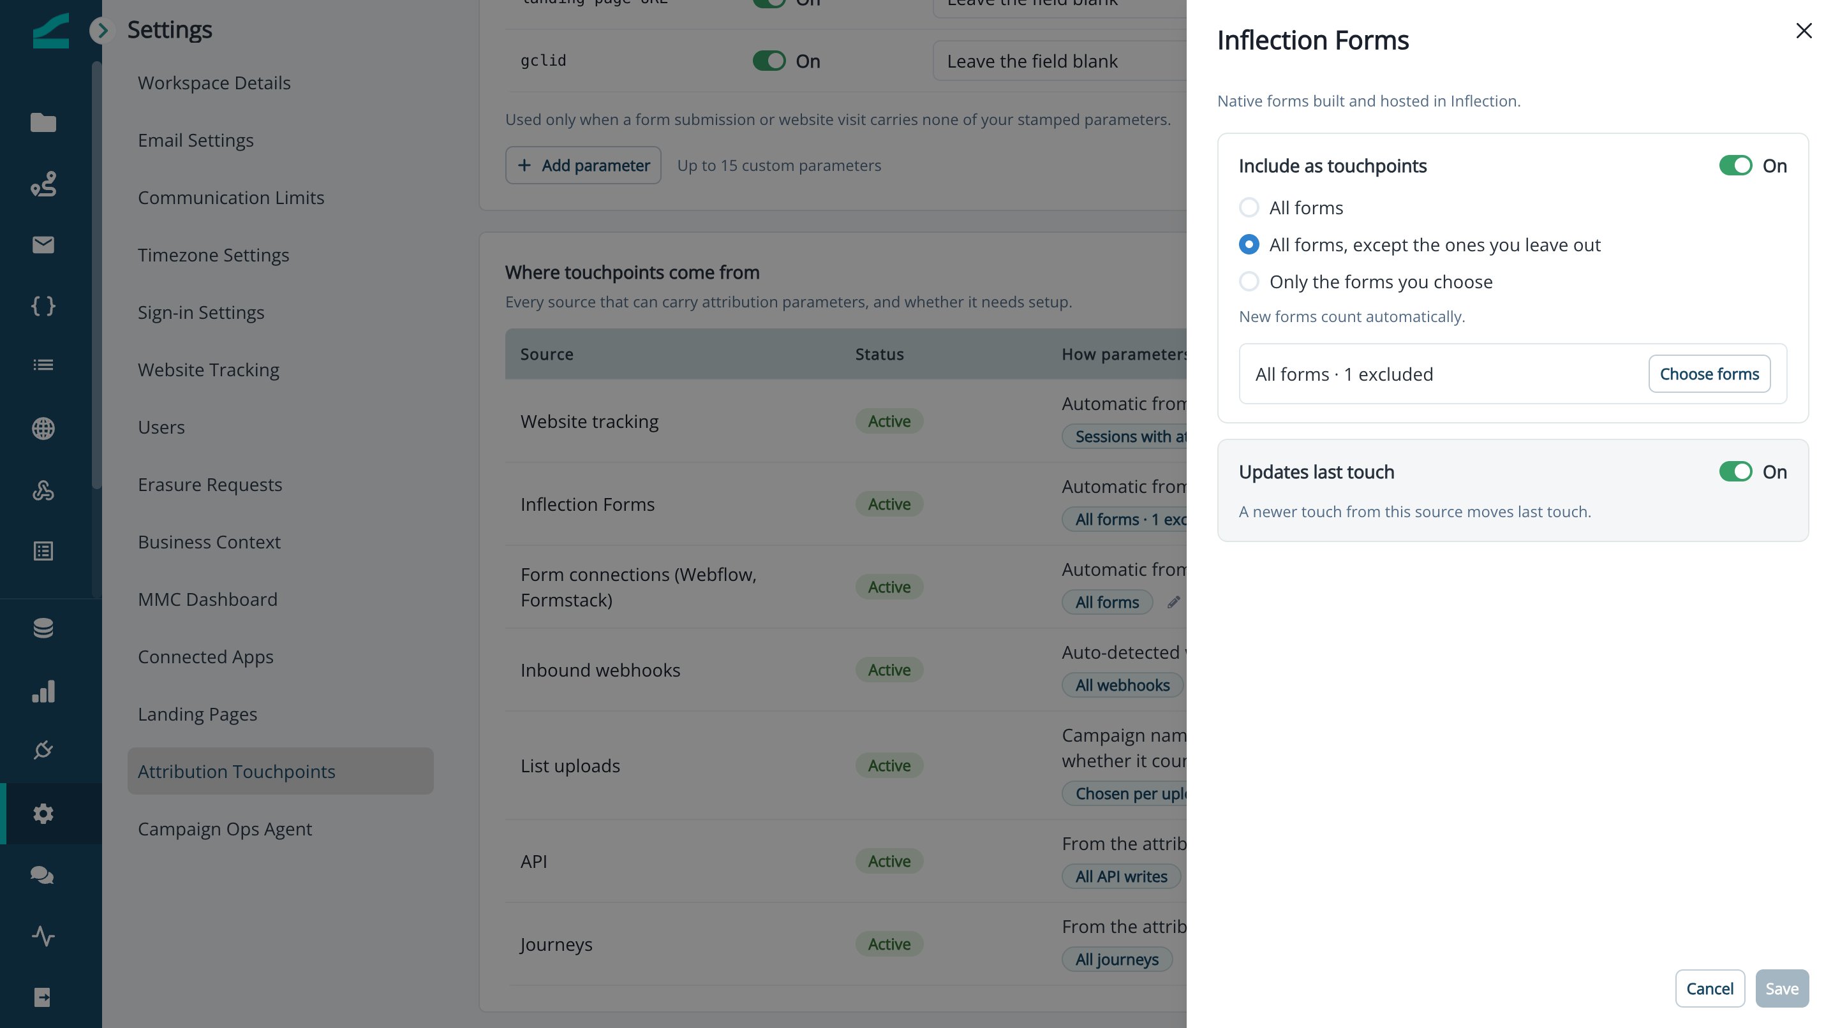The image size is (1840, 1028).
Task: Select All forms except ones you leave out
Action: pyautogui.click(x=1249, y=245)
